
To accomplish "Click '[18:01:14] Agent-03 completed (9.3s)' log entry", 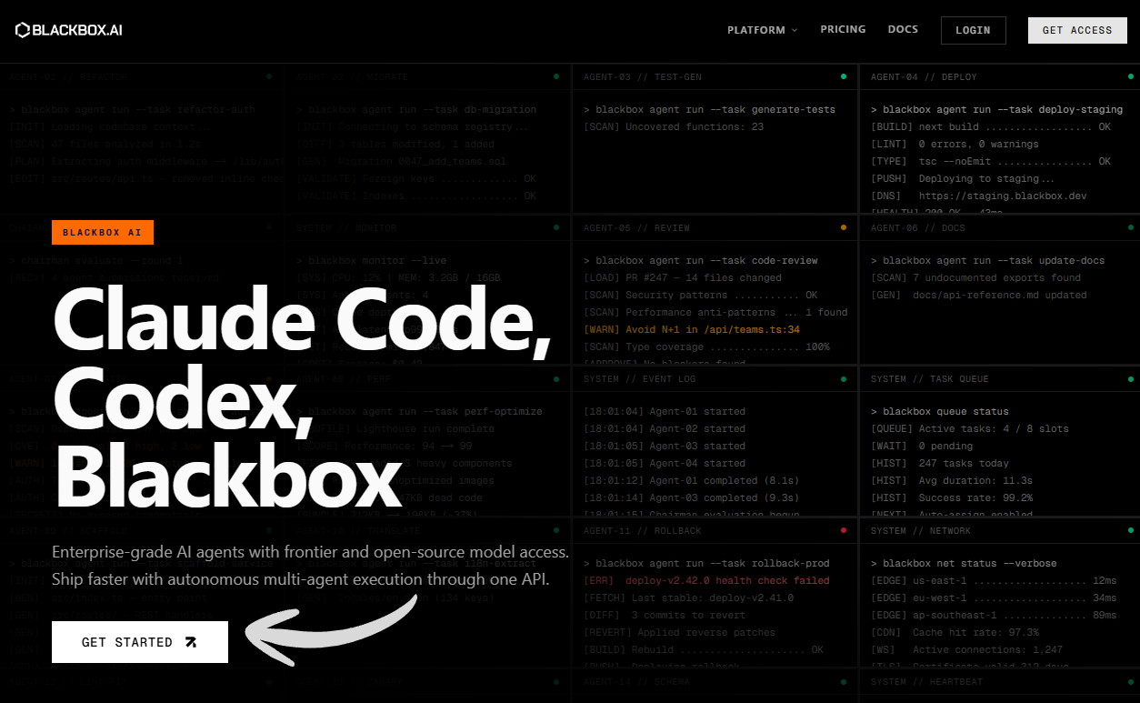I will click(692, 498).
